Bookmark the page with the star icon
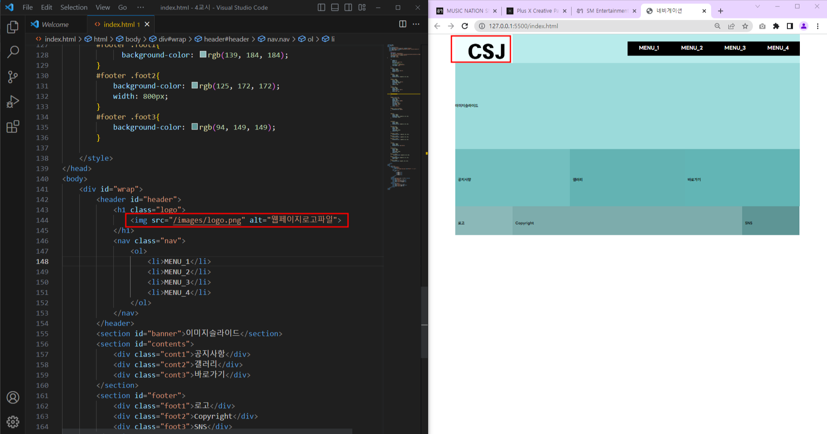This screenshot has width=827, height=434. (x=745, y=26)
